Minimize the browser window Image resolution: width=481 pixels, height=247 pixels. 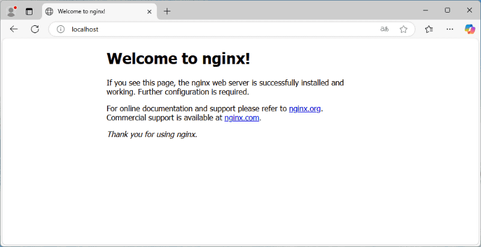tap(426, 10)
